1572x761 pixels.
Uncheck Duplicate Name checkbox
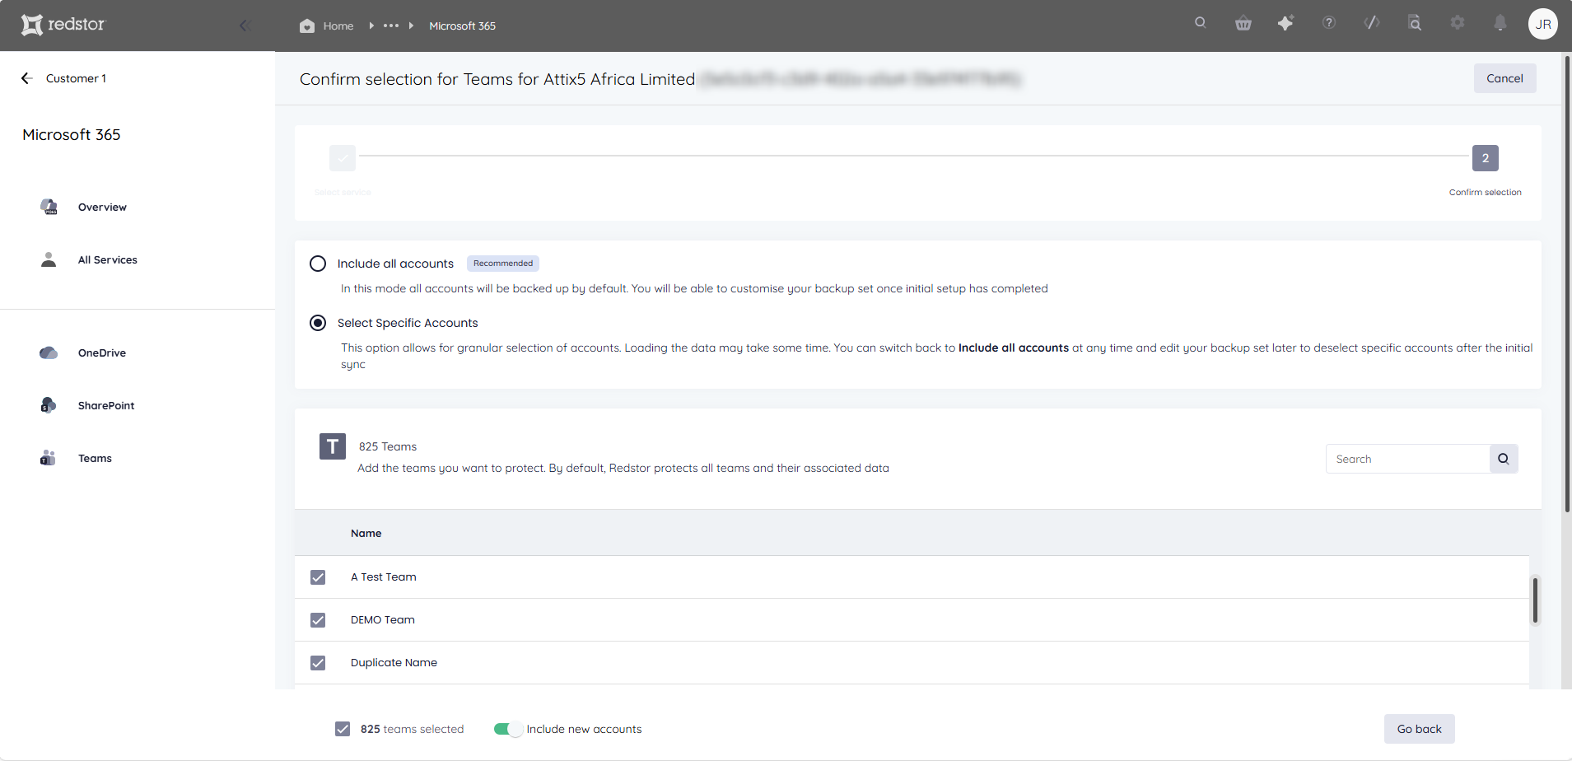pos(318,663)
